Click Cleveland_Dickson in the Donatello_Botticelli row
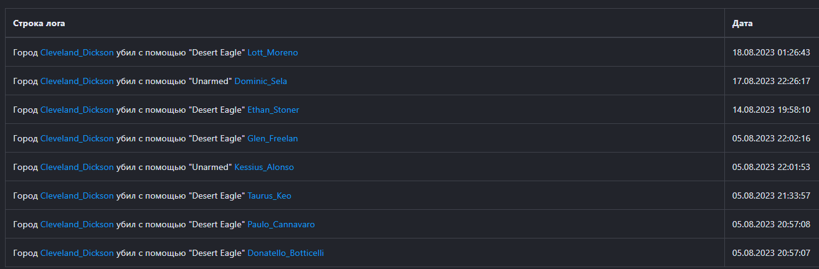 tap(77, 253)
